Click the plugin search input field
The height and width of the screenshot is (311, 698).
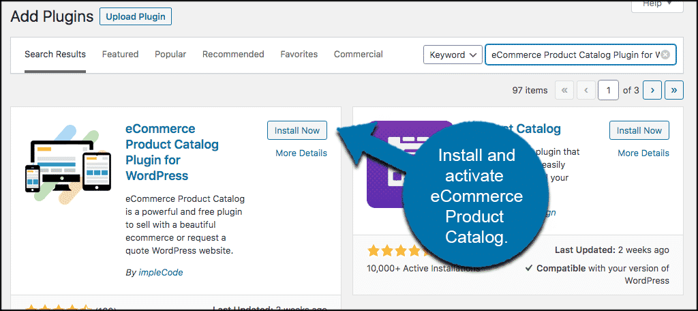[581, 55]
